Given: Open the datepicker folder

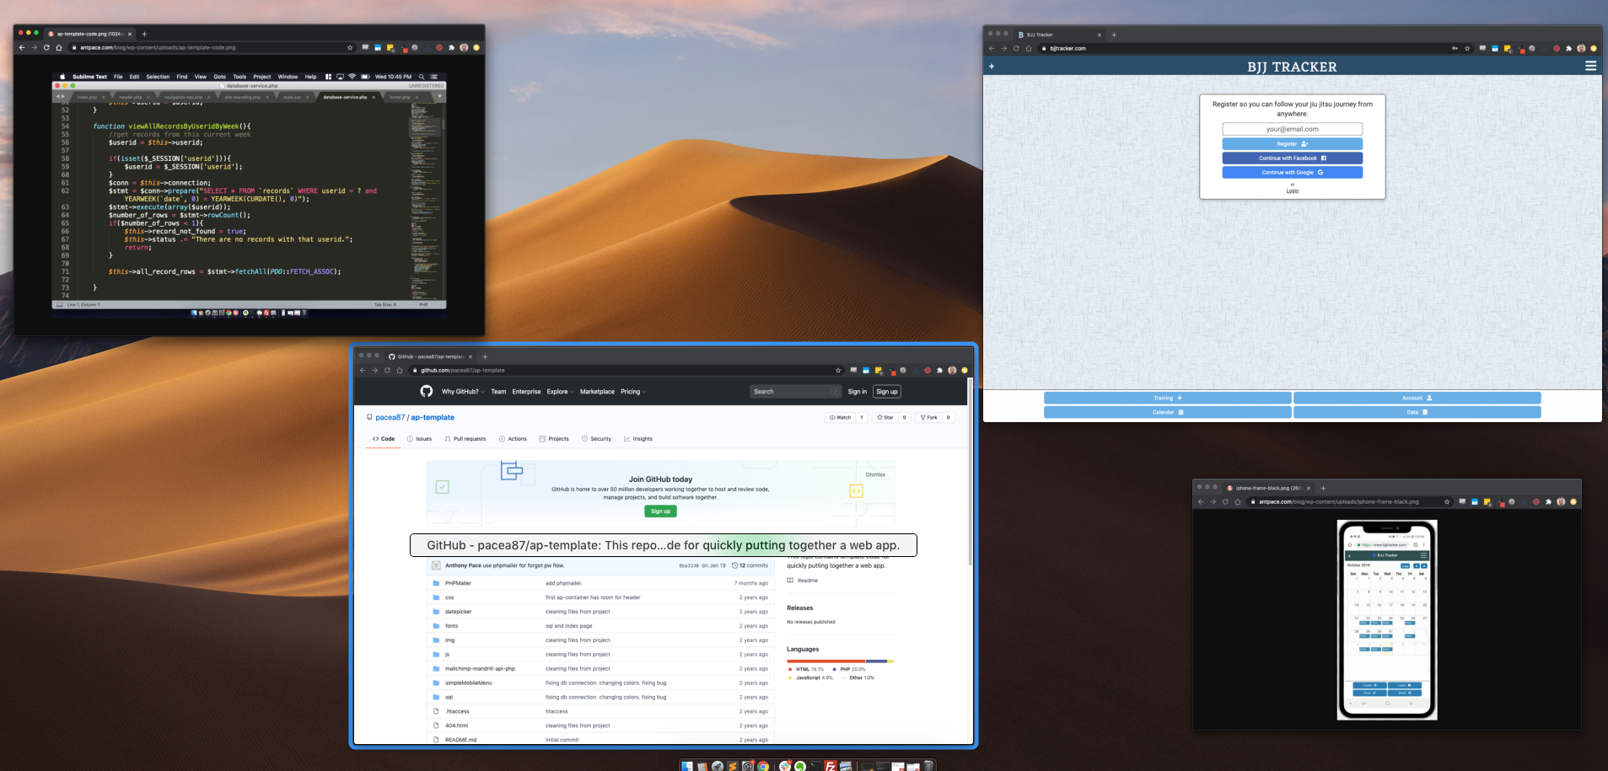Looking at the screenshot, I should pyautogui.click(x=458, y=612).
